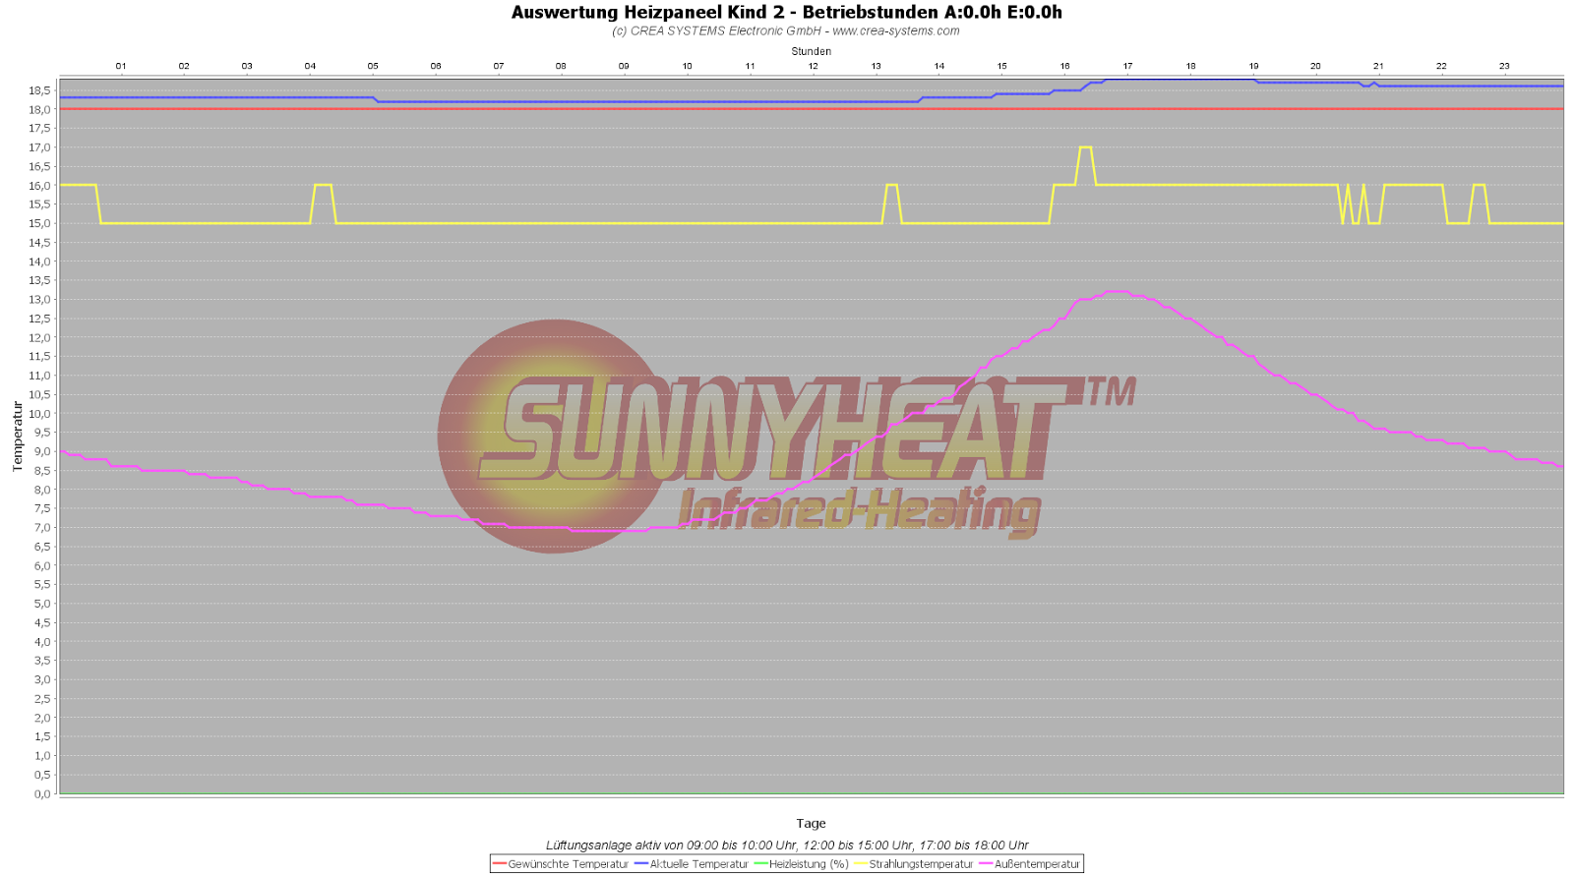This screenshot has width=1574, height=874.
Task: Click y-axis value '3,0'
Action: [x=42, y=679]
